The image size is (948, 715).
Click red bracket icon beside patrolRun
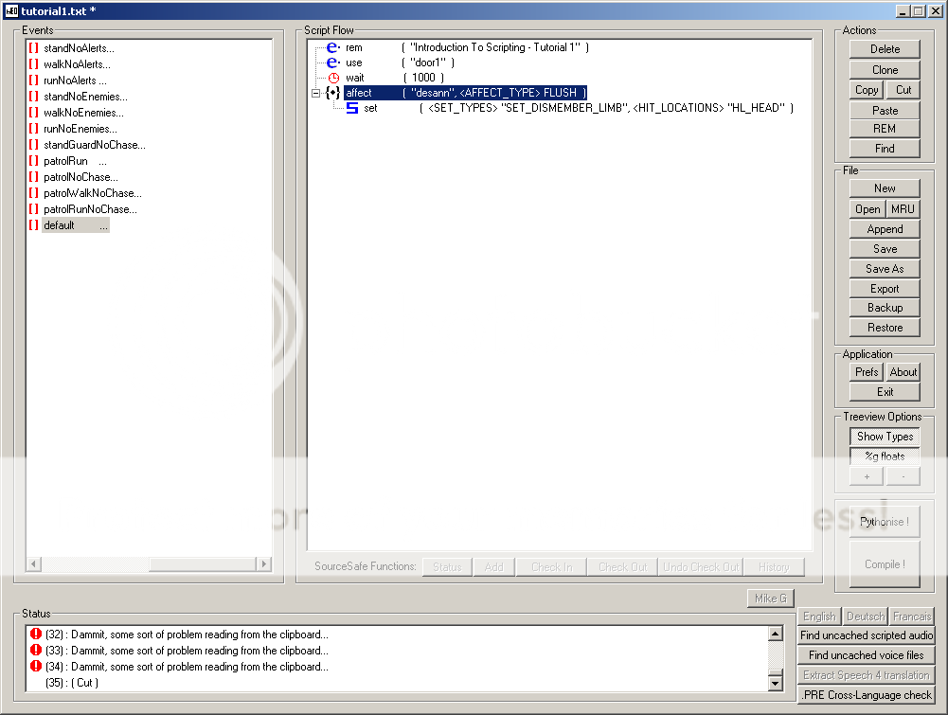coord(33,161)
